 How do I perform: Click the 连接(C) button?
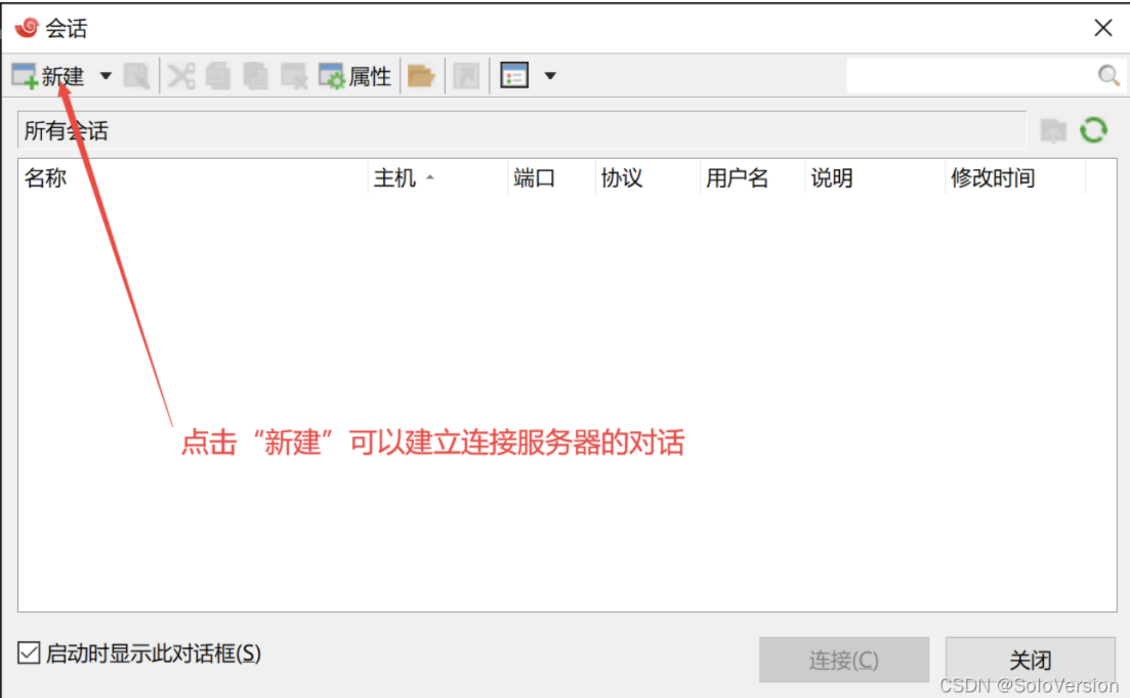click(844, 660)
